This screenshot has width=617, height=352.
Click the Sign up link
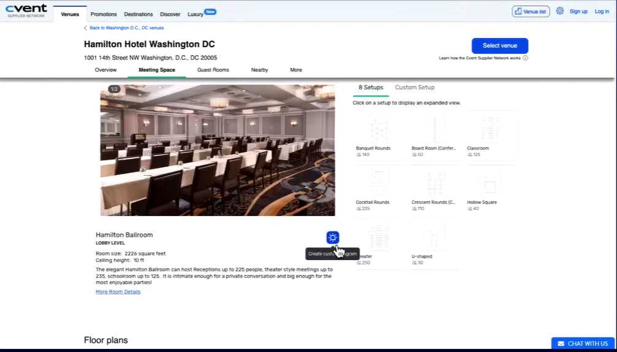(578, 12)
